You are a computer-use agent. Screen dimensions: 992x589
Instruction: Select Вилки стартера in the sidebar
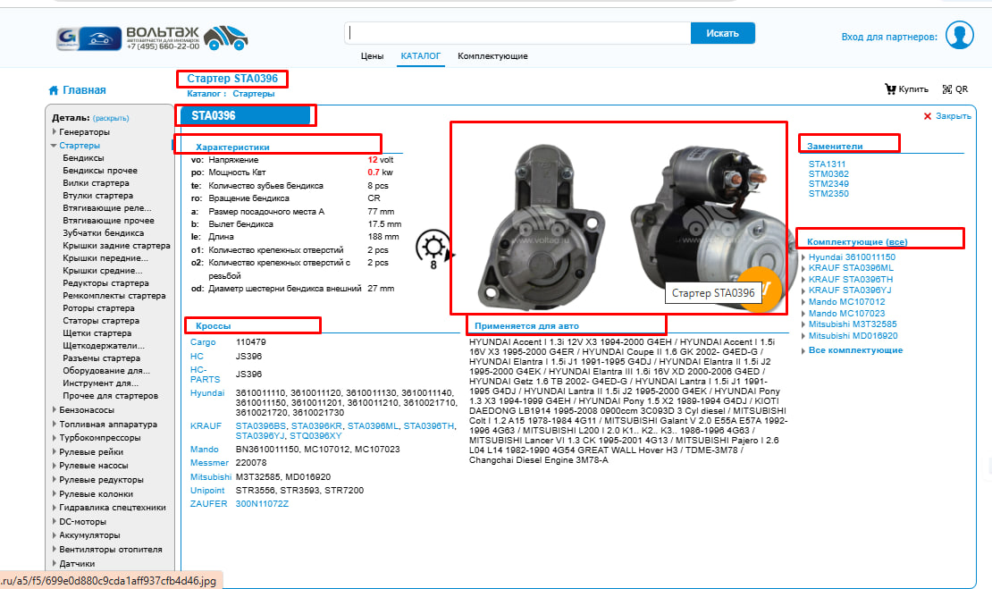coord(97,183)
